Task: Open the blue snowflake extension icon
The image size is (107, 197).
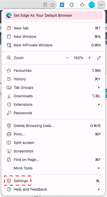Action: click(x=62, y=5)
